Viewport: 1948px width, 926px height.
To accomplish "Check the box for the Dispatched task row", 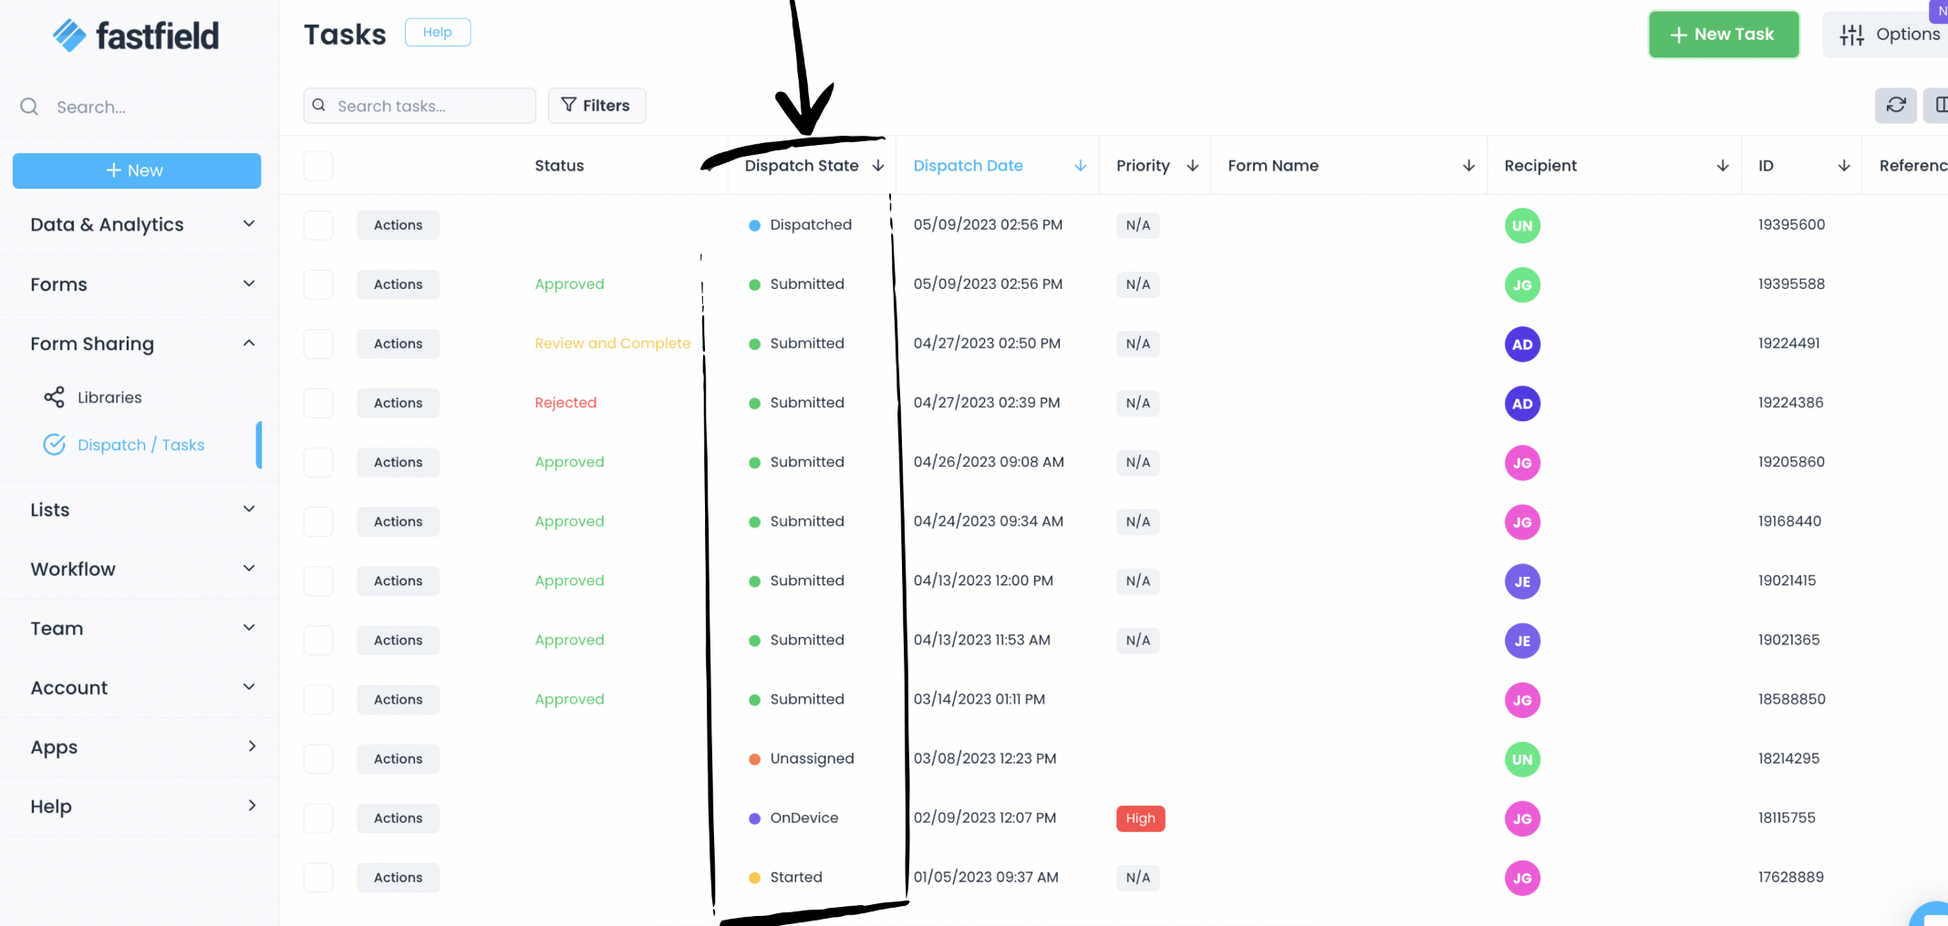I will (318, 225).
